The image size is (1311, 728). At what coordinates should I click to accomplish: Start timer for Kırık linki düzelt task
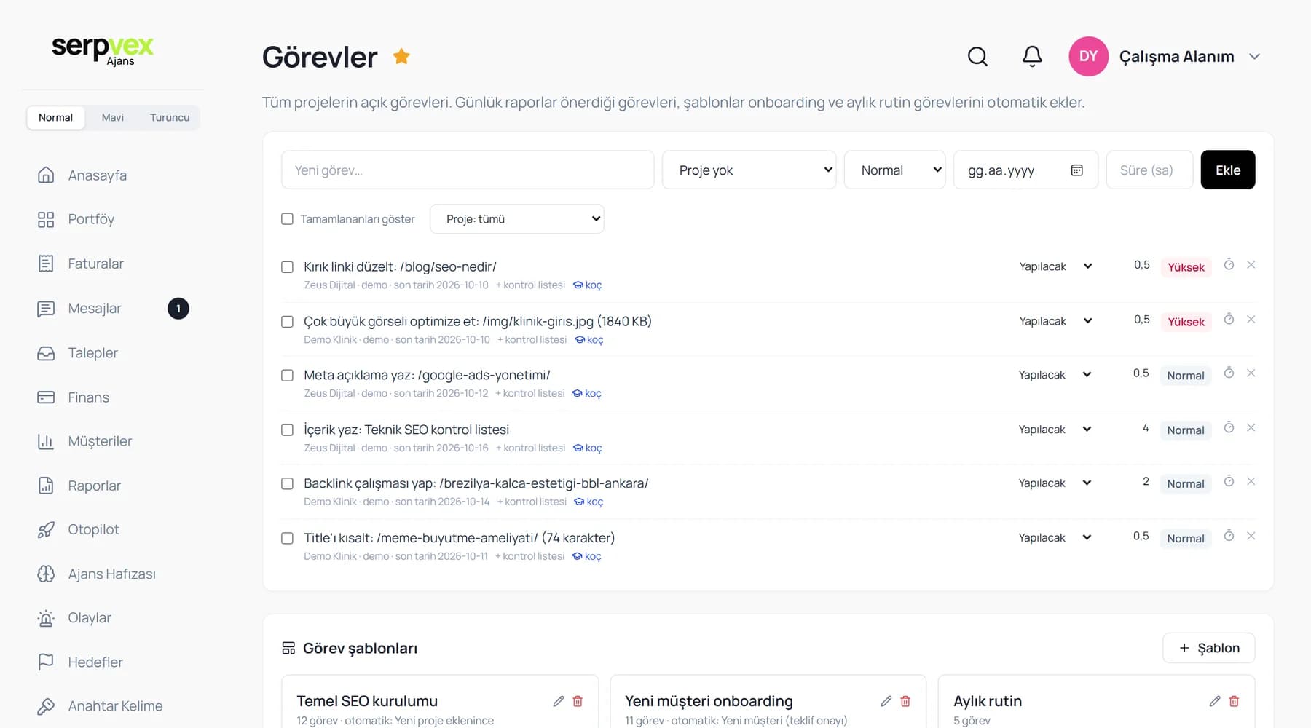[1229, 265]
